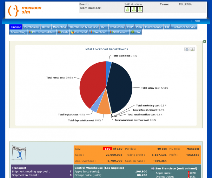Click the Total rental cost 39.6 % label
This screenshot has width=212, height=178.
(60, 78)
